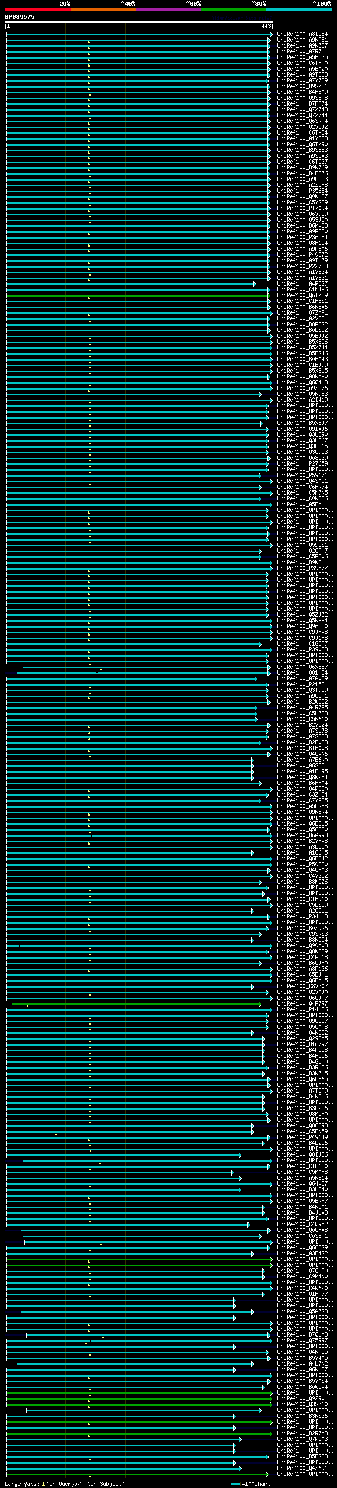Click the white query sequence ruler bar
337x1488 pixels.
139,21
